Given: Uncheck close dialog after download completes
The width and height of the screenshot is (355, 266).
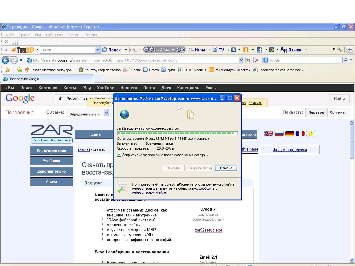Looking at the screenshot, I should tap(119, 155).
